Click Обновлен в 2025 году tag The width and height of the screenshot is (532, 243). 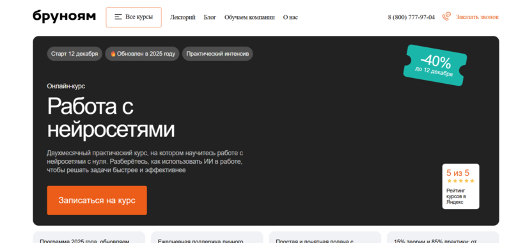click(x=142, y=54)
